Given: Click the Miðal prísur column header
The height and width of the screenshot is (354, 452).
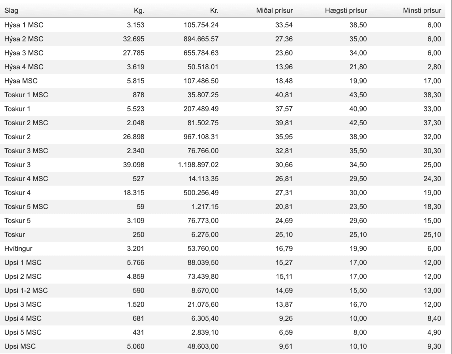Looking at the screenshot, I should click(274, 11).
